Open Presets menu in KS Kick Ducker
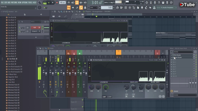This screenshot has height=111, width=198. [151, 60]
